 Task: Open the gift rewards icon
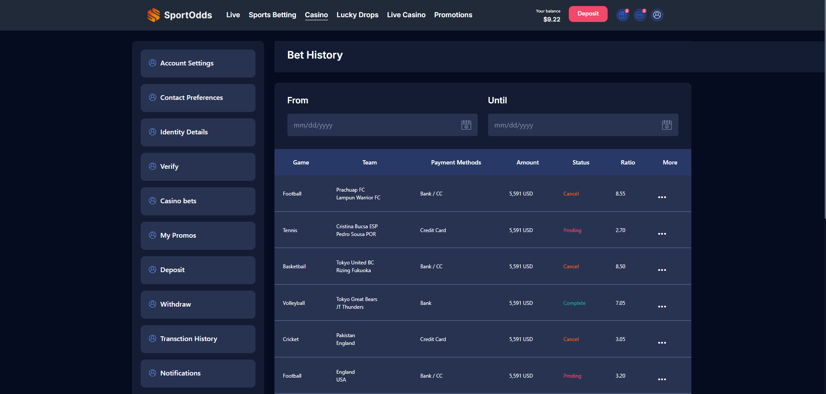(622, 15)
